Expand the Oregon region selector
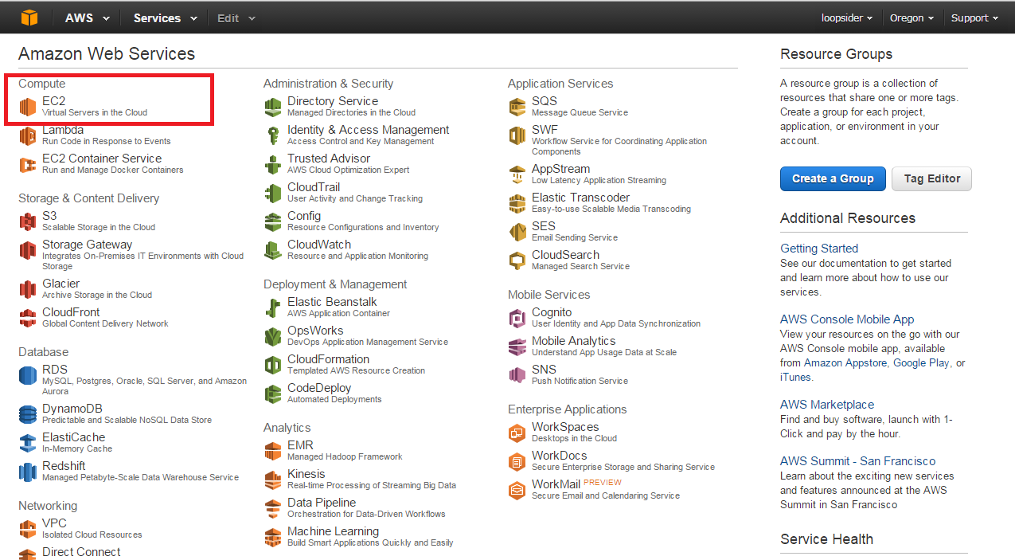Screen dimensions: 1015x560 click(912, 18)
